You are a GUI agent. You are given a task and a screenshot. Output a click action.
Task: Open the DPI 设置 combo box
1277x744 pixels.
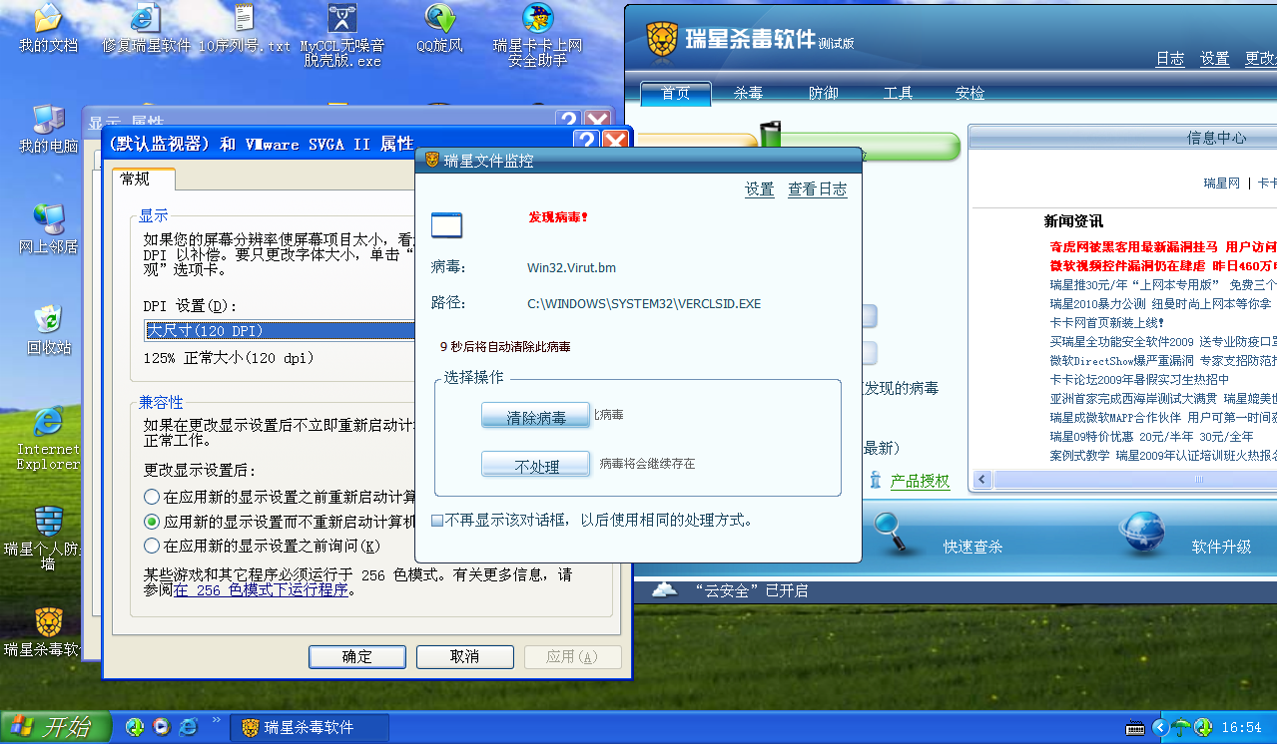[281, 330]
